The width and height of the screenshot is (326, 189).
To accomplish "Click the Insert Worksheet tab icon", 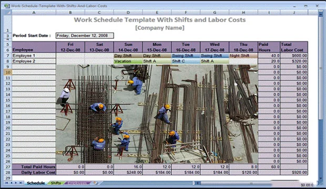I will (x=96, y=183).
